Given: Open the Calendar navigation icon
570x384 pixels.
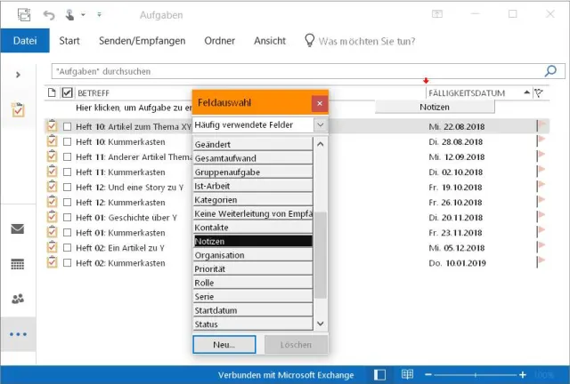Looking at the screenshot, I should click(x=17, y=264).
